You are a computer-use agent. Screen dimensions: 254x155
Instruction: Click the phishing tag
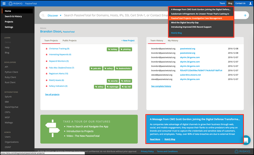pos(126,49)
